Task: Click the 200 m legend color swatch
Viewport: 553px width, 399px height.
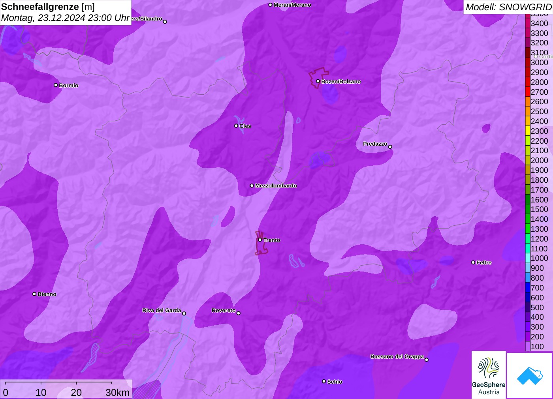Action: tap(528, 337)
